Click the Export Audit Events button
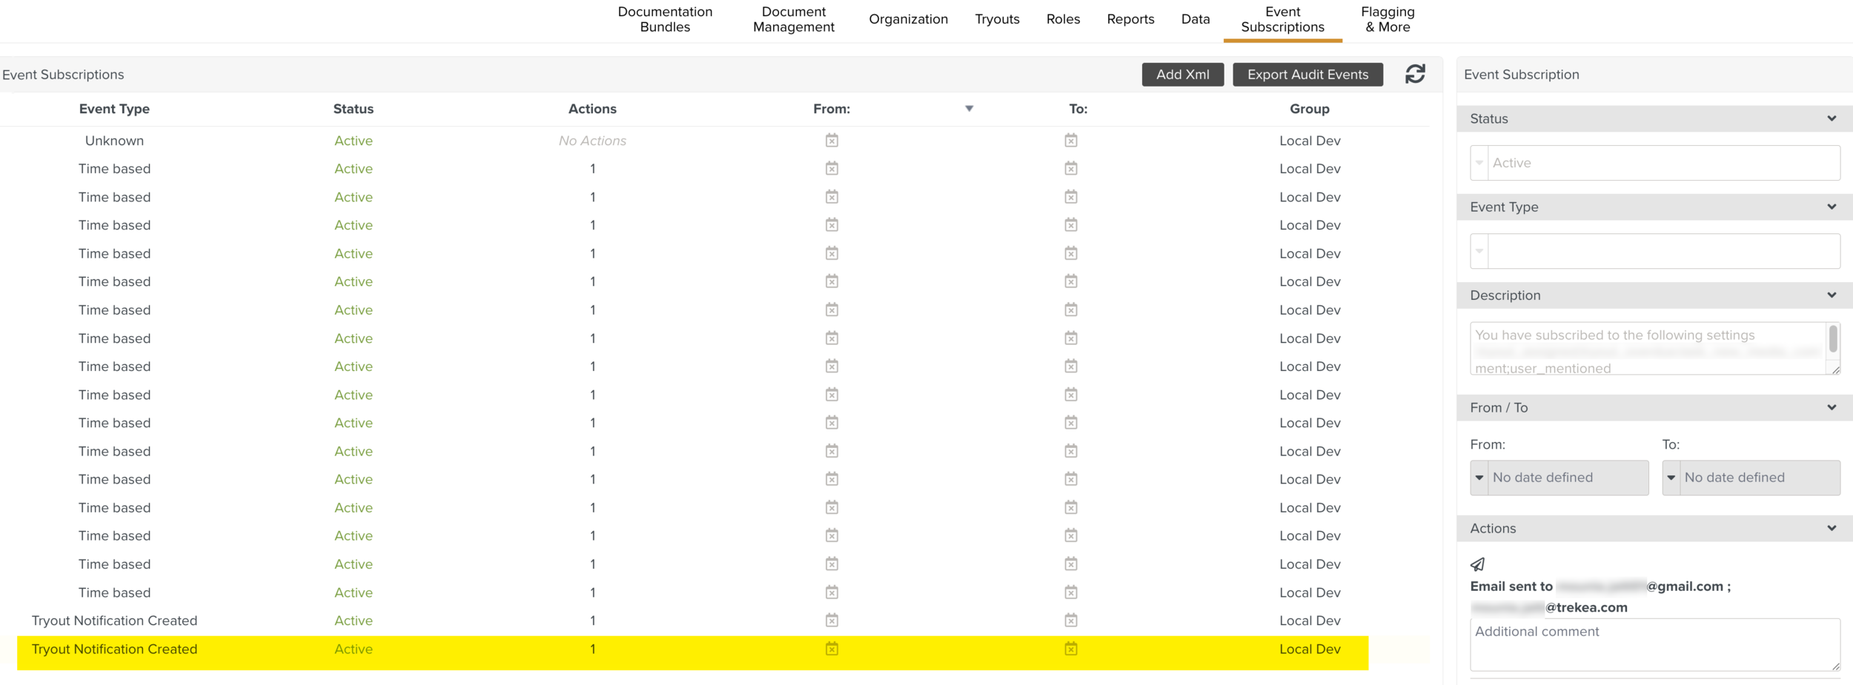Image resolution: width=1853 pixels, height=685 pixels. [x=1307, y=74]
